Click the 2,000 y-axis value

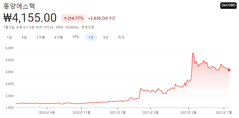[x=10, y=96]
